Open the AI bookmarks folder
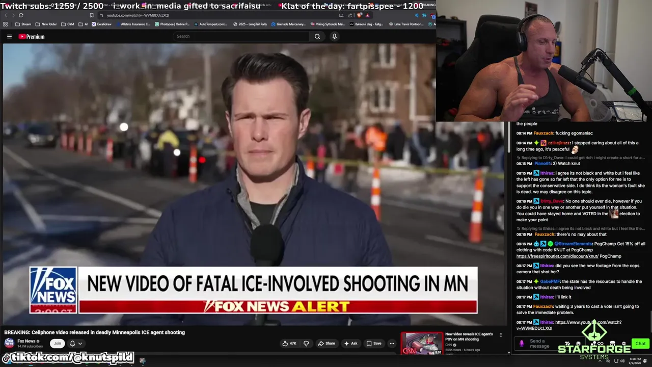The width and height of the screenshot is (652, 367). click(x=83, y=24)
